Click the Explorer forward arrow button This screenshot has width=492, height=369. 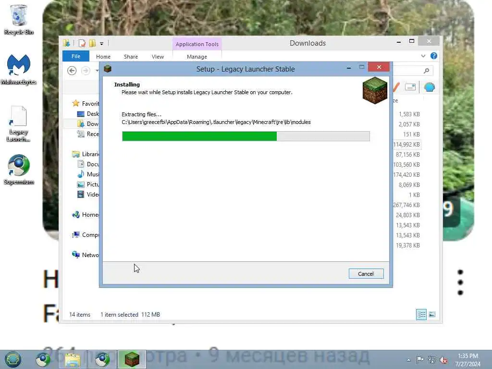pos(86,71)
